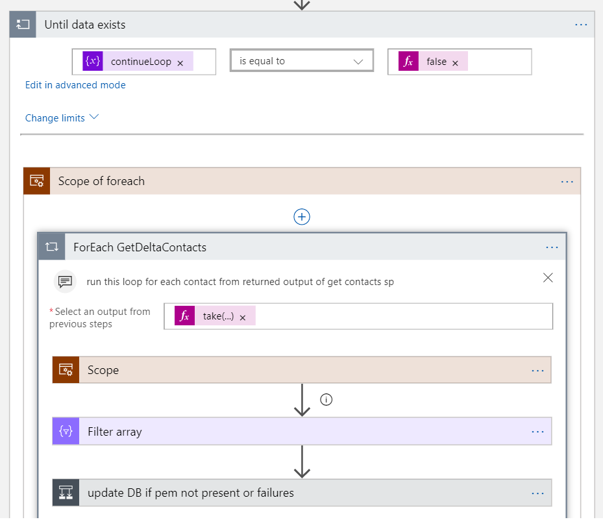The height and width of the screenshot is (524, 603).
Task: Click the Until loop icon
Action: point(23,25)
